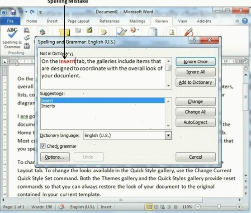
Task: Select the 'Inserts' suggestion in list
Action: coord(103,106)
